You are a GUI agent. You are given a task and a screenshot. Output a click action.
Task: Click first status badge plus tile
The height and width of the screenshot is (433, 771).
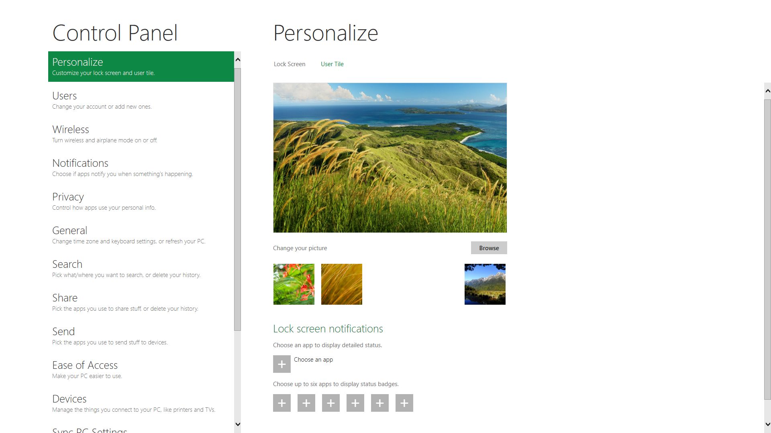[282, 403]
